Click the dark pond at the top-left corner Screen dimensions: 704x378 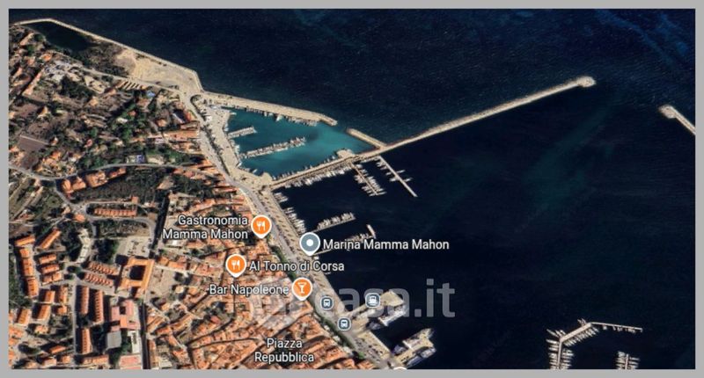click(x=62, y=36)
